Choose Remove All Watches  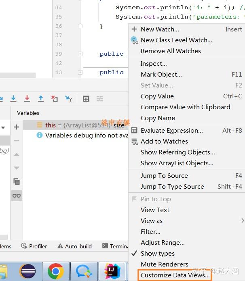[187, 51]
